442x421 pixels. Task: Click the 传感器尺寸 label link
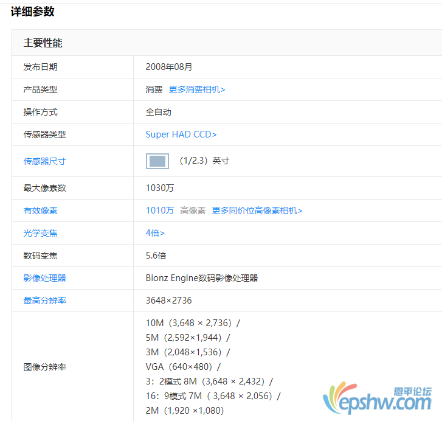44,161
